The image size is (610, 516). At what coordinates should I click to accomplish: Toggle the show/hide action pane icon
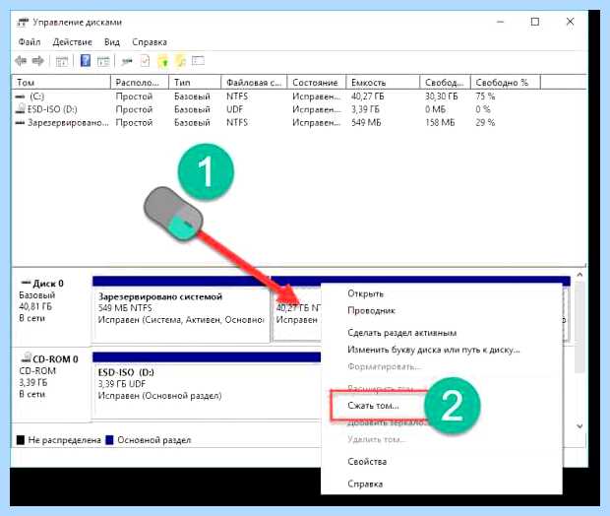[x=103, y=61]
